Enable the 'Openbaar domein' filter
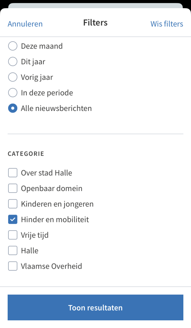 (x=12, y=188)
